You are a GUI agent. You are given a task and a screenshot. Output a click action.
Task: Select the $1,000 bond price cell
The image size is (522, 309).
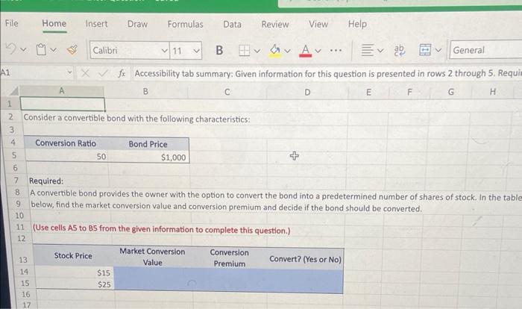coord(148,157)
